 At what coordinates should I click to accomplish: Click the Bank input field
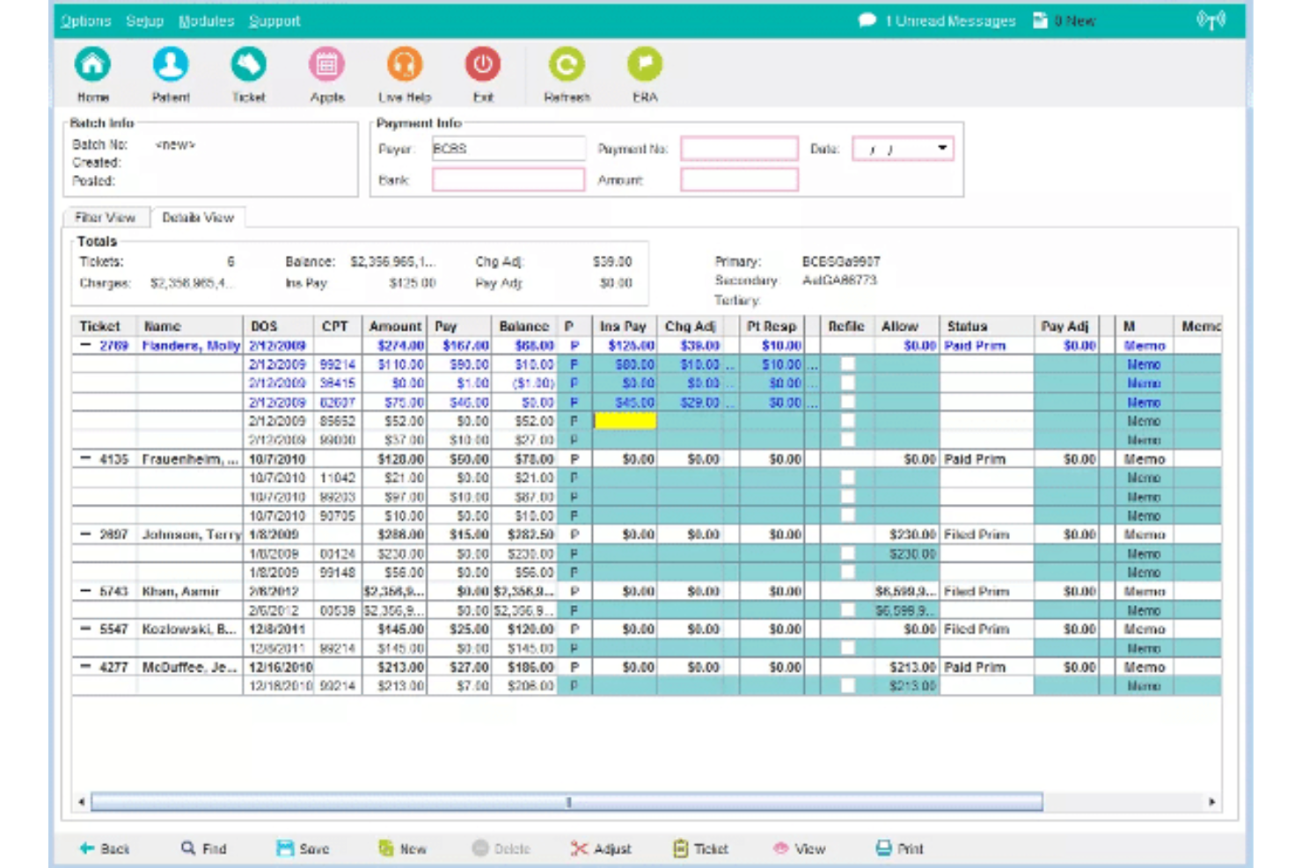[x=508, y=180]
